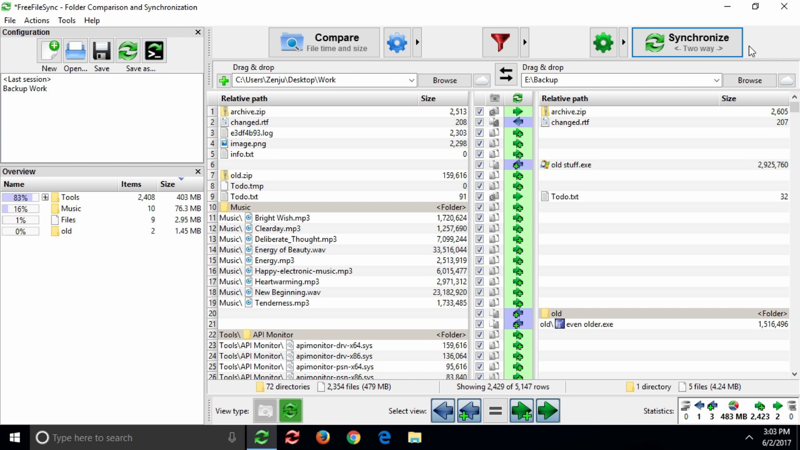
Task: Expand the left folder path dropdown
Action: (411, 80)
